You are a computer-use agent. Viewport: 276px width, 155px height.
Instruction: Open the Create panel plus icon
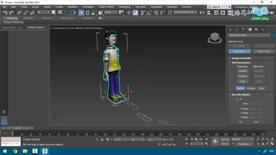coord(230,30)
